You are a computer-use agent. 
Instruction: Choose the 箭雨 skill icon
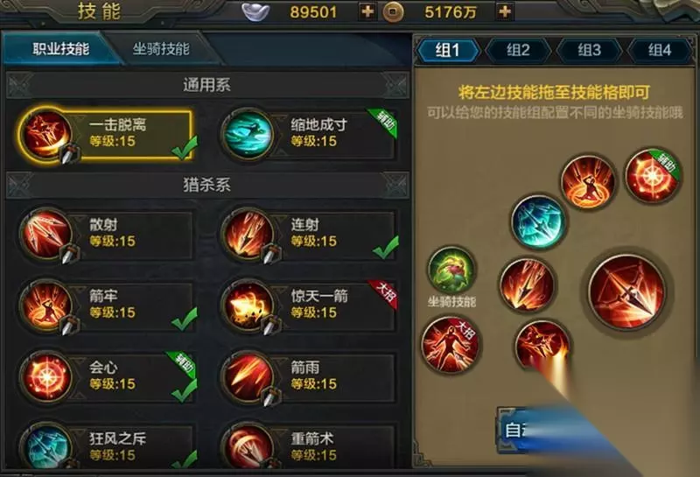[x=248, y=377]
